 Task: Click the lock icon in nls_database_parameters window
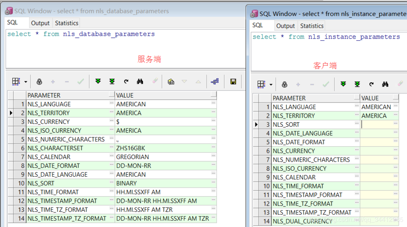(x=39, y=82)
